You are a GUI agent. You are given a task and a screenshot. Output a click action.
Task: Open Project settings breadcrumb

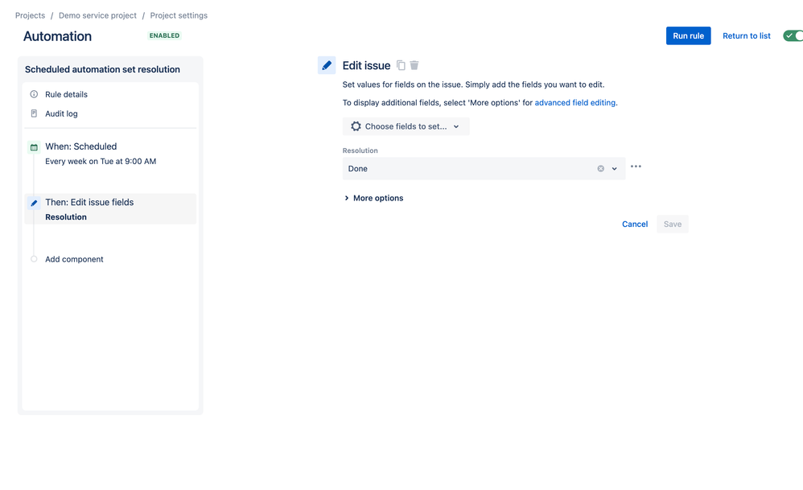click(x=179, y=15)
